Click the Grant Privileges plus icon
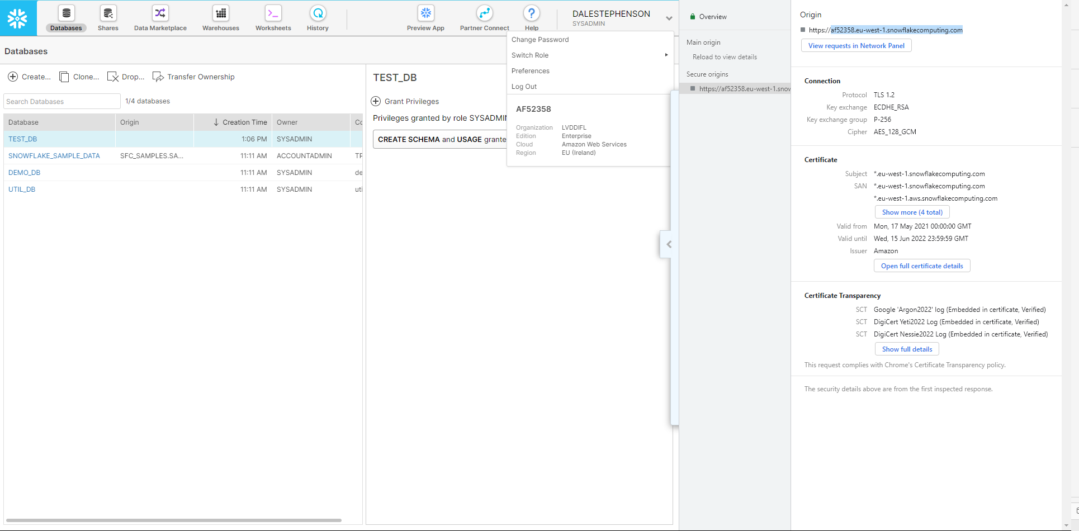This screenshot has height=531, width=1079. [x=376, y=101]
